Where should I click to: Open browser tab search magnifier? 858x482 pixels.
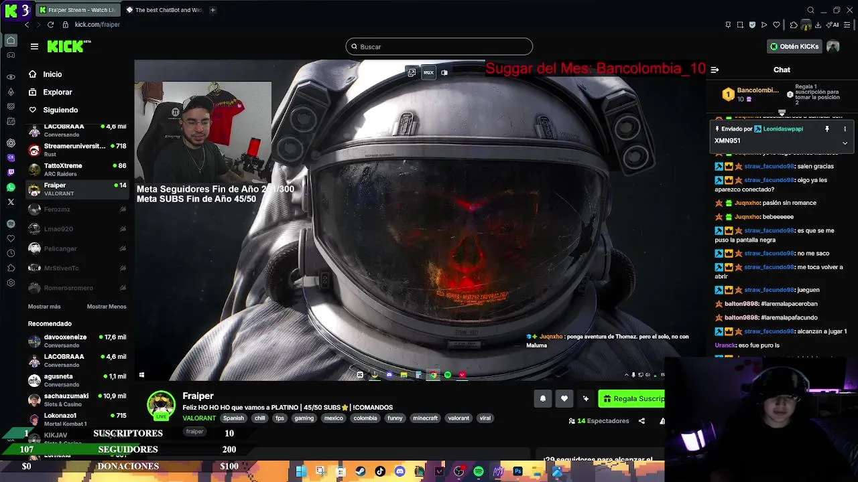tap(810, 10)
